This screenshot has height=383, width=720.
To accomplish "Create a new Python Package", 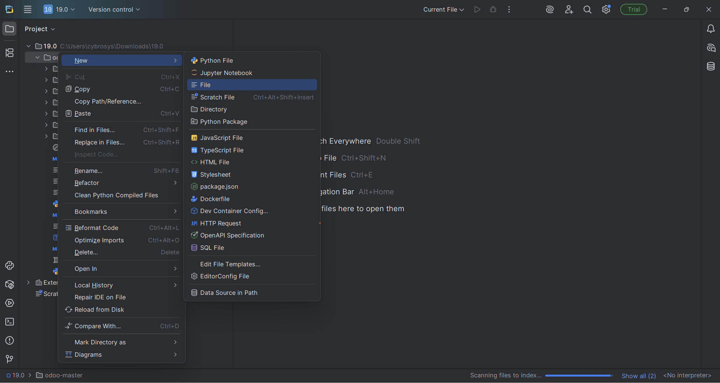I will [252, 122].
